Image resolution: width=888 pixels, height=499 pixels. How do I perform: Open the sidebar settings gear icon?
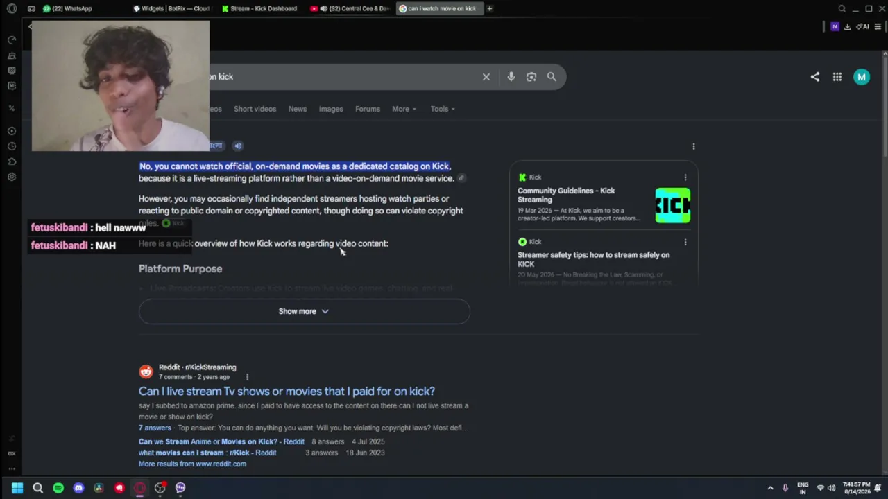click(x=12, y=177)
